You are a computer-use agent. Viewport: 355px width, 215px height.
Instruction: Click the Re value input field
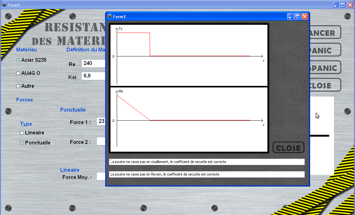[x=93, y=63]
